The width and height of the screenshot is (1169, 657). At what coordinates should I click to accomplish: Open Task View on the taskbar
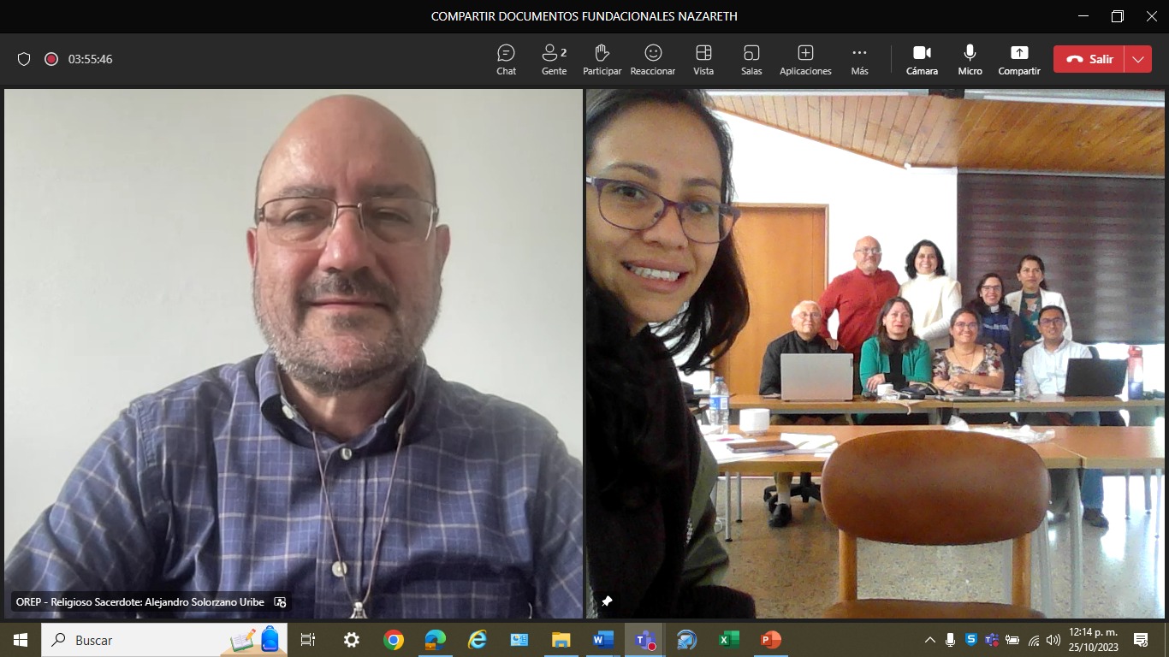coord(308,640)
